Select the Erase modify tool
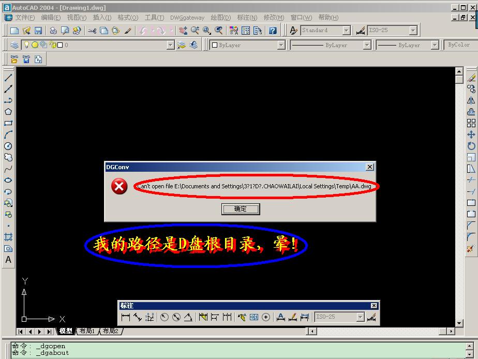478x359 pixels. click(x=471, y=78)
